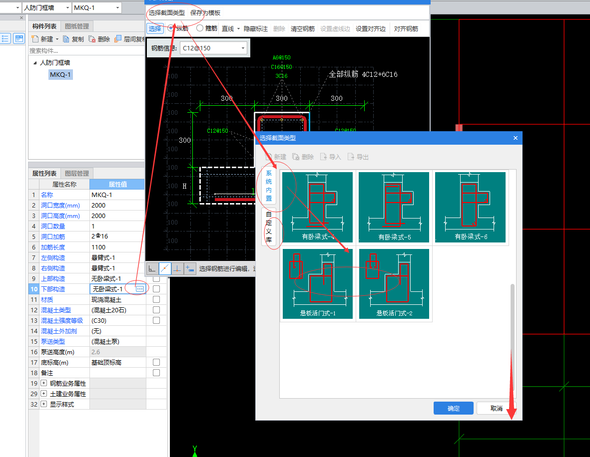This screenshot has height=457, width=590.
Task: Click the 保存为模板 menu item
Action: point(205,13)
